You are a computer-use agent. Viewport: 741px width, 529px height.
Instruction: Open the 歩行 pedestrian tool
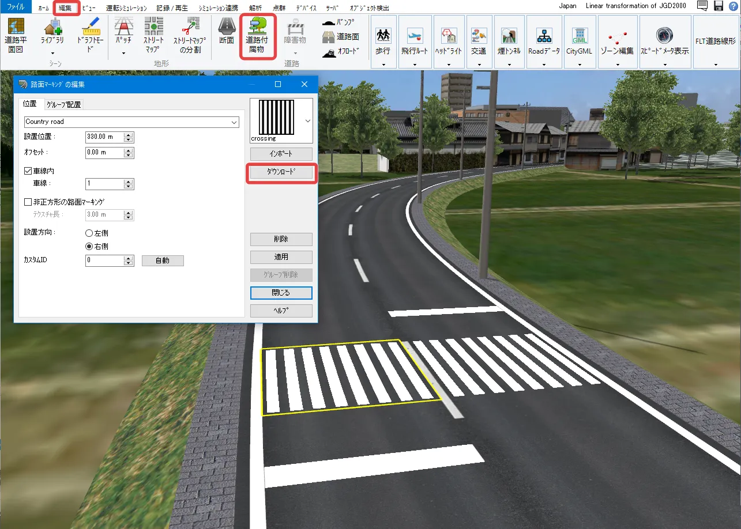pyautogui.click(x=383, y=40)
